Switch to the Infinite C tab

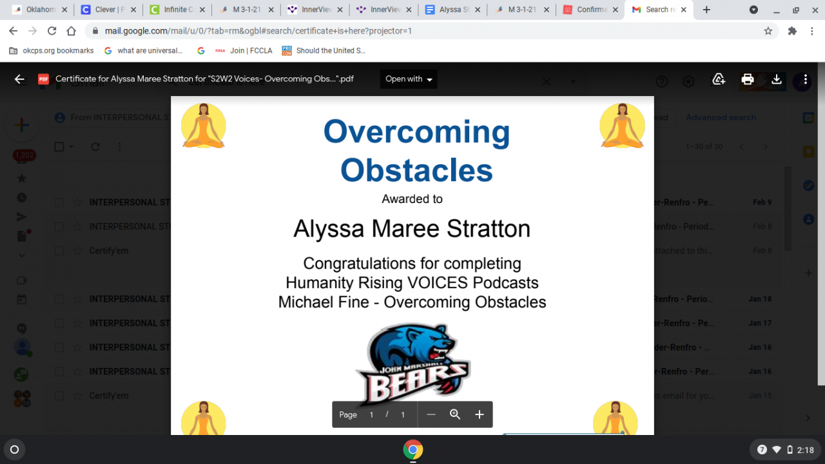pyautogui.click(x=178, y=10)
